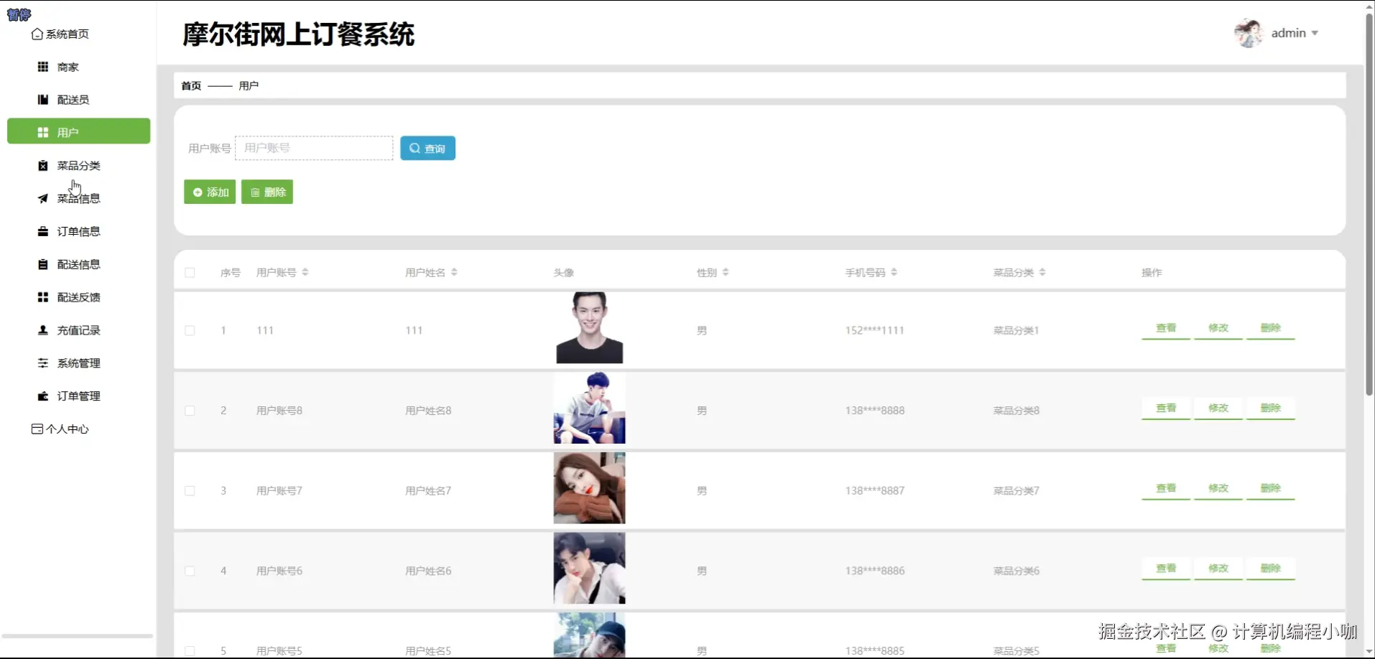Sort table by 手机号码 column
The width and height of the screenshot is (1375, 659).
(894, 272)
